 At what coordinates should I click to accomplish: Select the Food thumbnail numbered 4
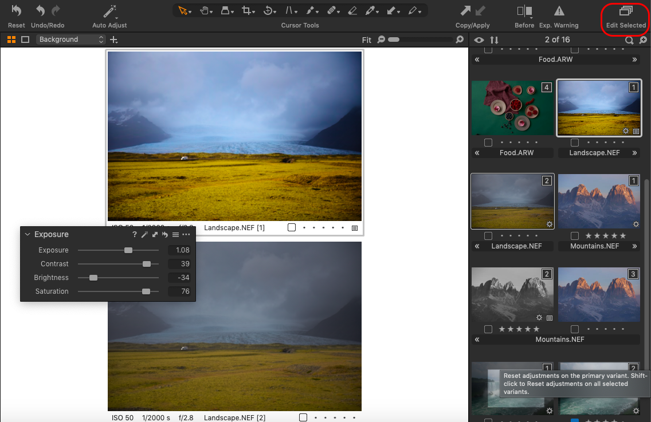point(513,108)
